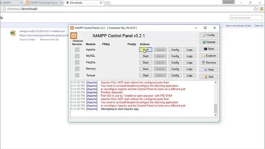
Task: Click the log panel scrollbar thumb
Action: [x=215, y=108]
